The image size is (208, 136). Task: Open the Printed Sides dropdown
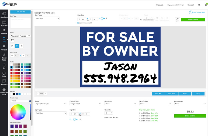pyautogui.click(x=85, y=104)
